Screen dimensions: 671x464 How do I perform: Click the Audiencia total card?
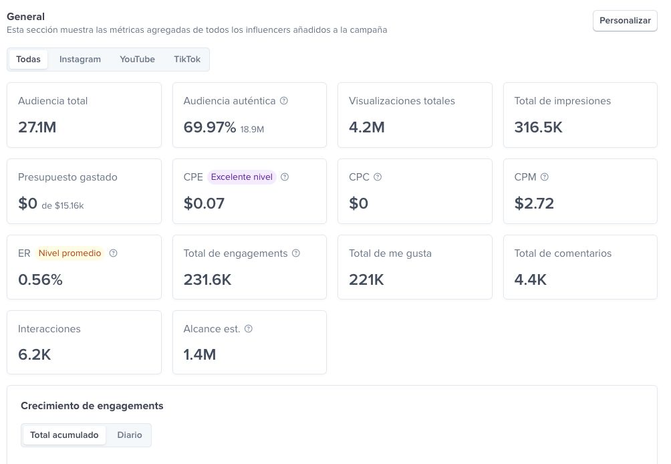pos(84,115)
